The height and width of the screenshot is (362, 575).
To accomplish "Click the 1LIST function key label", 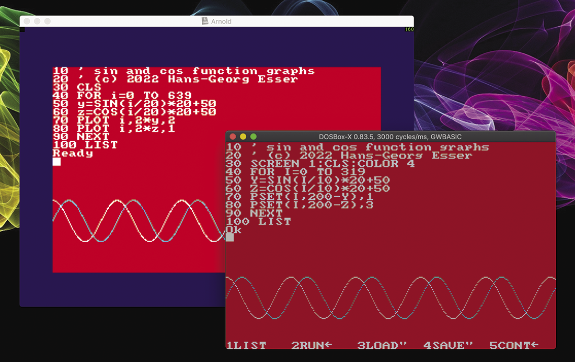I will pyautogui.click(x=246, y=345).
